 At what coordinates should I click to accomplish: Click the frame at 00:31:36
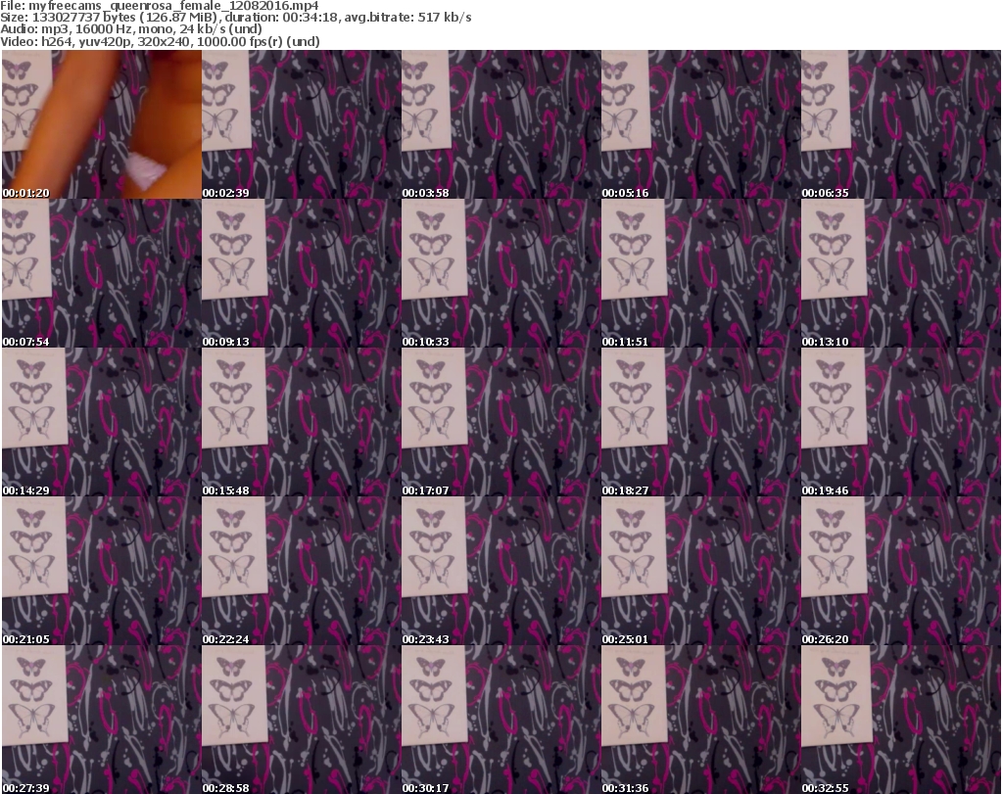click(x=700, y=720)
